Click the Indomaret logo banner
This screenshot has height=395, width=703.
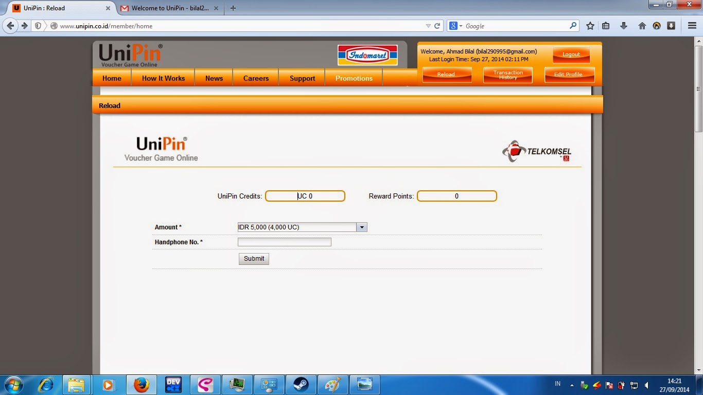pos(367,55)
